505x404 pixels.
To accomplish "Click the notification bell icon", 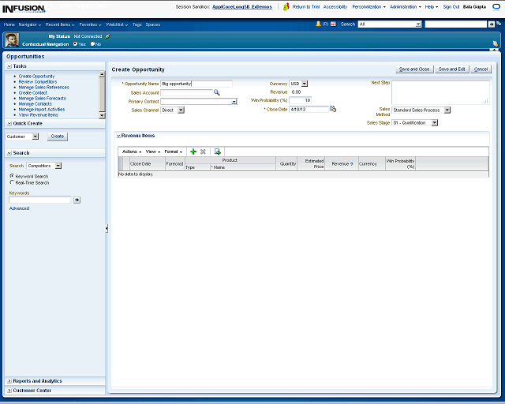I will (318, 24).
